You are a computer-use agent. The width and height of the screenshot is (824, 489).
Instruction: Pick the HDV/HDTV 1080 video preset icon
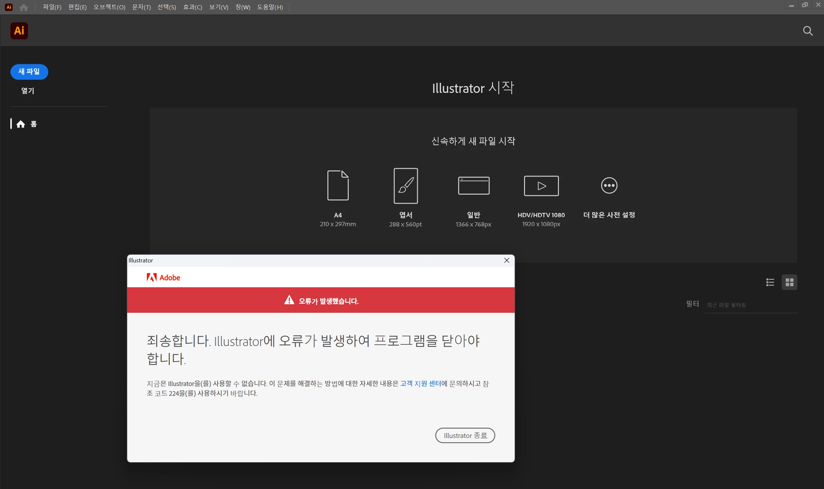click(x=541, y=186)
